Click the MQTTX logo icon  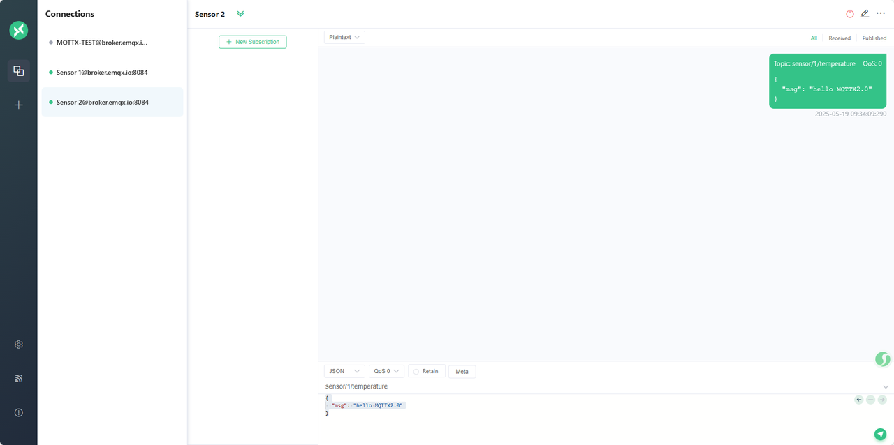click(18, 30)
